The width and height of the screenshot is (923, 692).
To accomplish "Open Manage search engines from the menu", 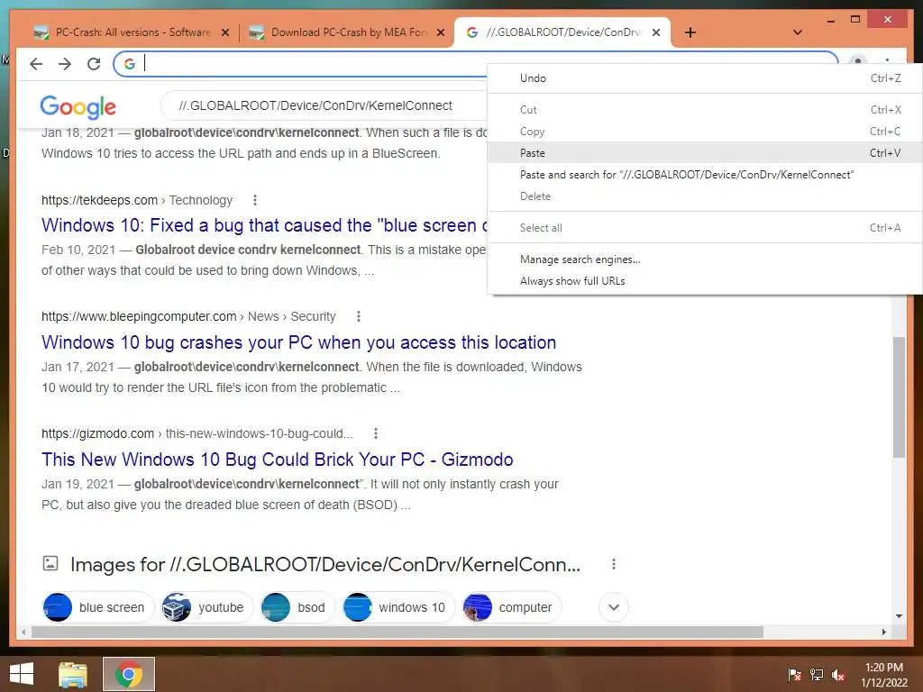I will [705, 259].
